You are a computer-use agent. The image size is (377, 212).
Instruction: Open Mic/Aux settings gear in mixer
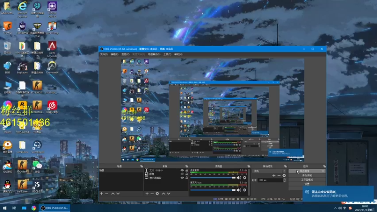point(245,190)
